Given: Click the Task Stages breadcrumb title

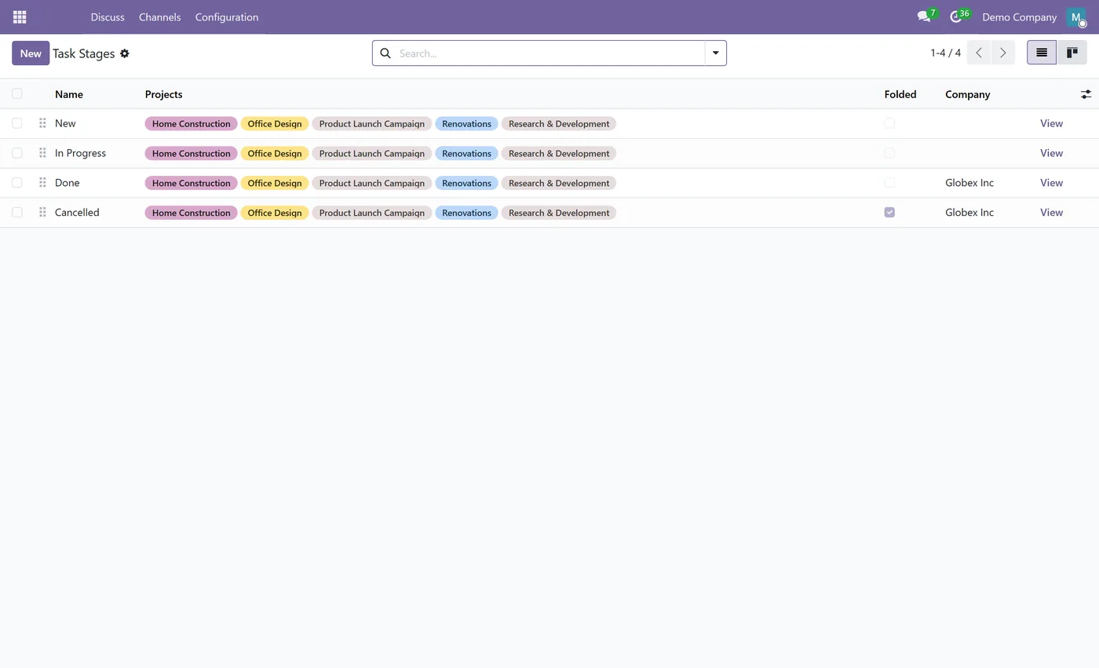Looking at the screenshot, I should pos(84,53).
